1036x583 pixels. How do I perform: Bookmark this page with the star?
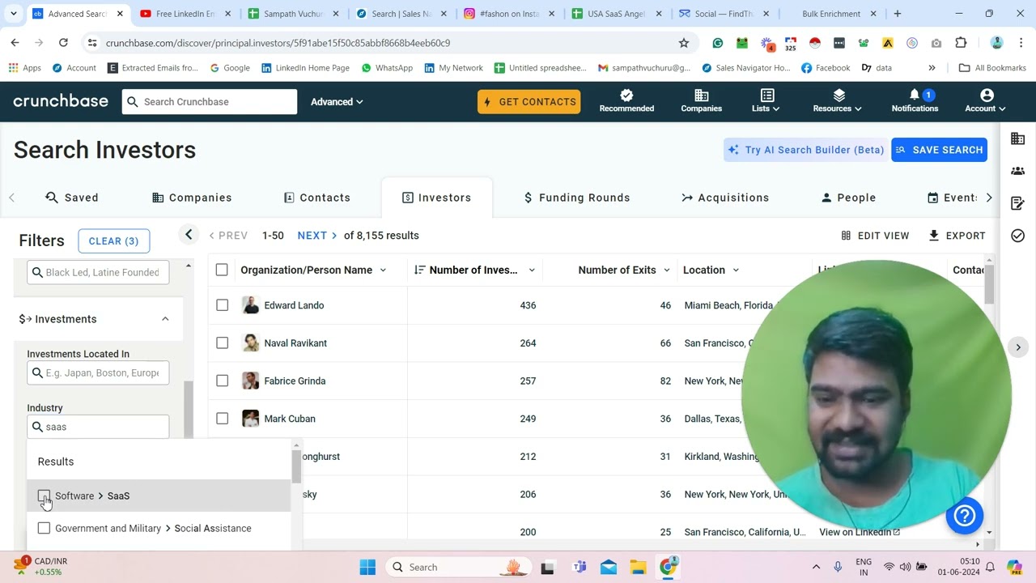(x=684, y=43)
